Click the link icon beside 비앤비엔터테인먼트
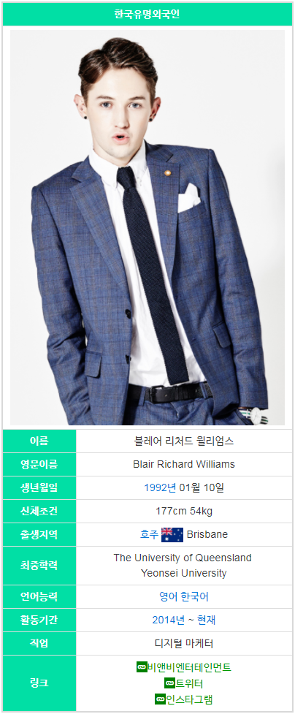The width and height of the screenshot is (295, 714). (141, 667)
